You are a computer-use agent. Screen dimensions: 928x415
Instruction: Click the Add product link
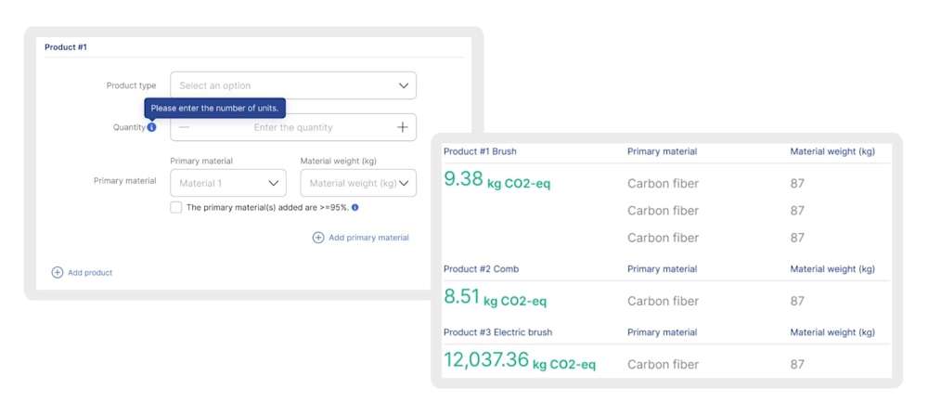(90, 272)
